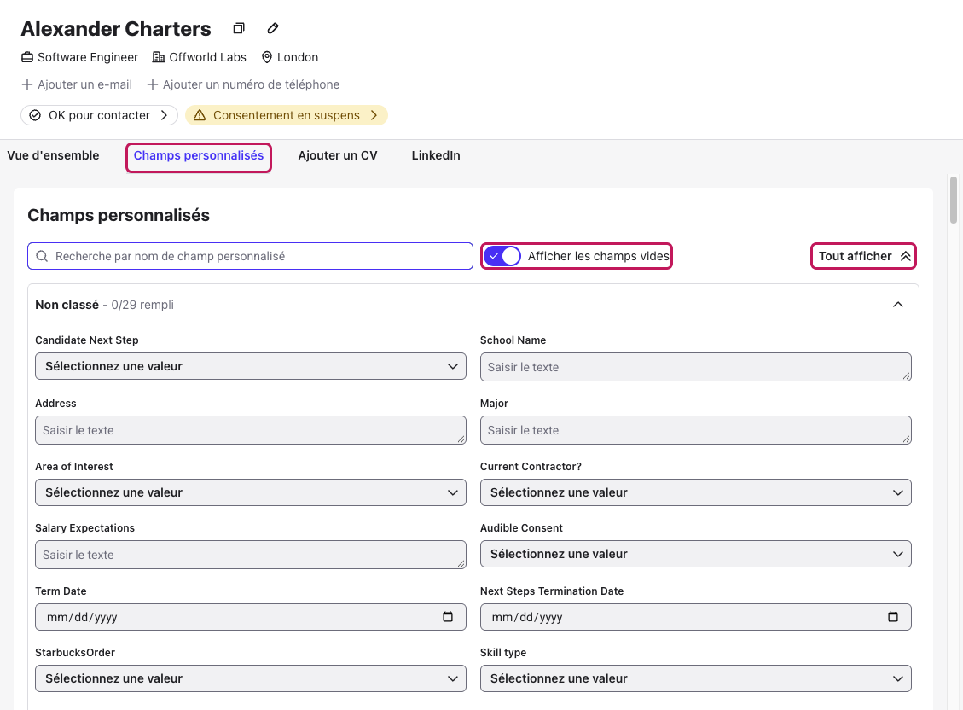This screenshot has height=710, width=963.
Task: Switch to the Vue d'ensemble tab
Action: click(53, 155)
